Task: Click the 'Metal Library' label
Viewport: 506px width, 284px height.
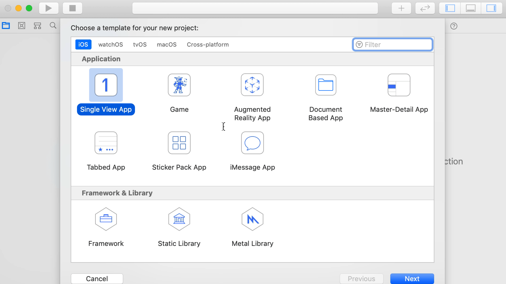Action: pos(252,244)
